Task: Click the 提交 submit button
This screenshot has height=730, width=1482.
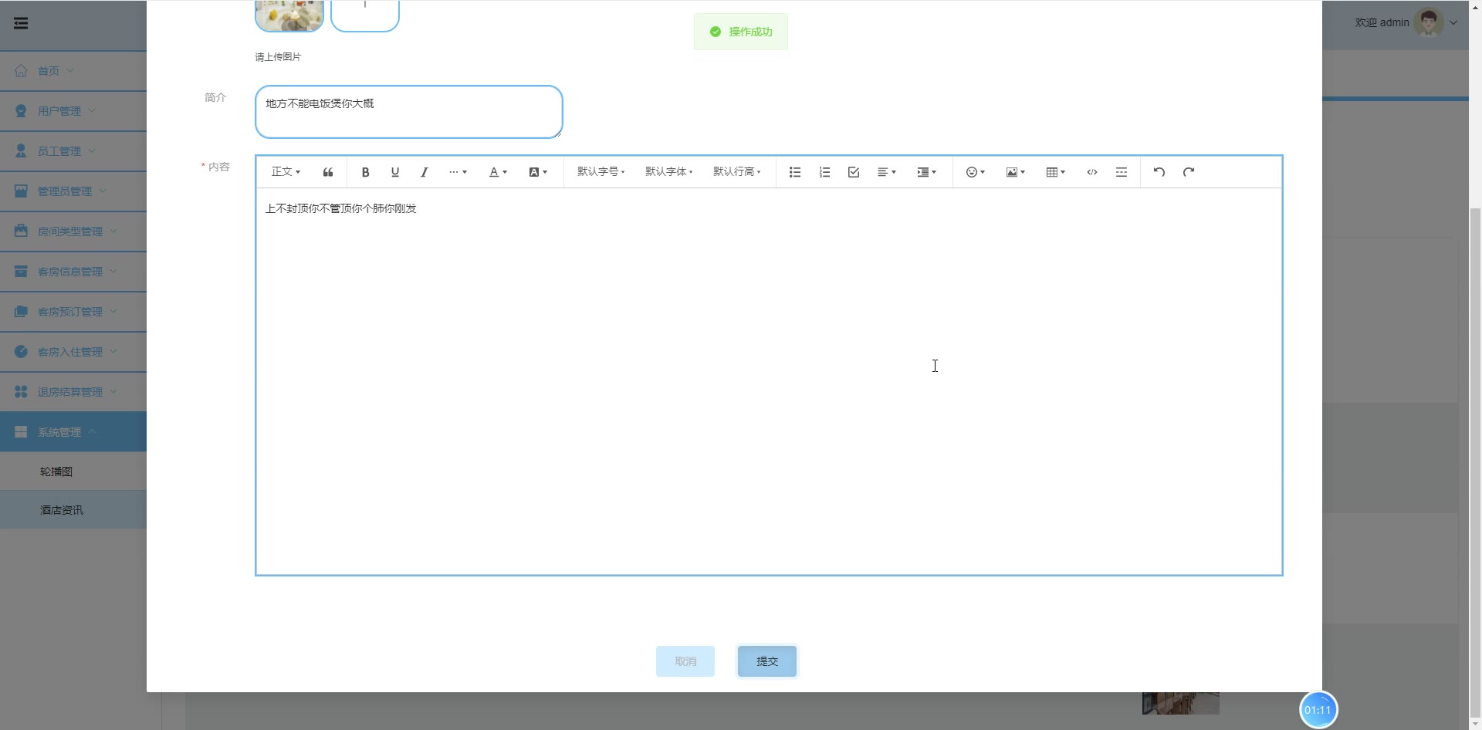Action: click(767, 661)
